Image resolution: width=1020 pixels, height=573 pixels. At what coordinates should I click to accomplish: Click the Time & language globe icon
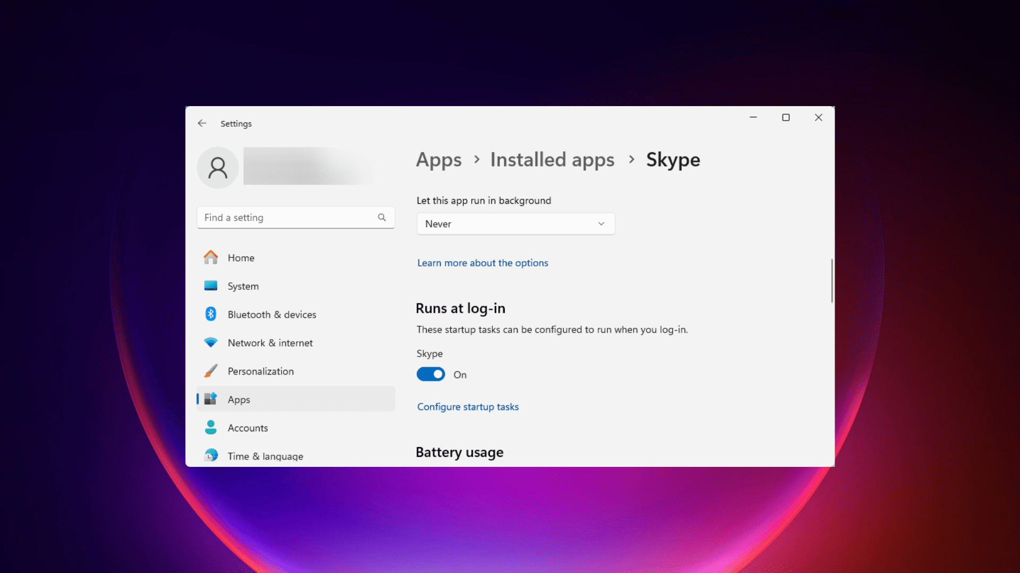click(211, 455)
